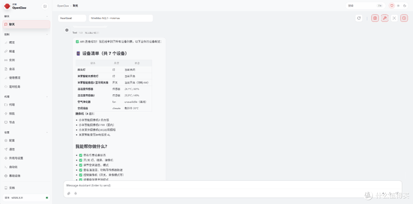The image size is (413, 204).
Task: Switch to dark theme moon icon
Action: (405, 5)
